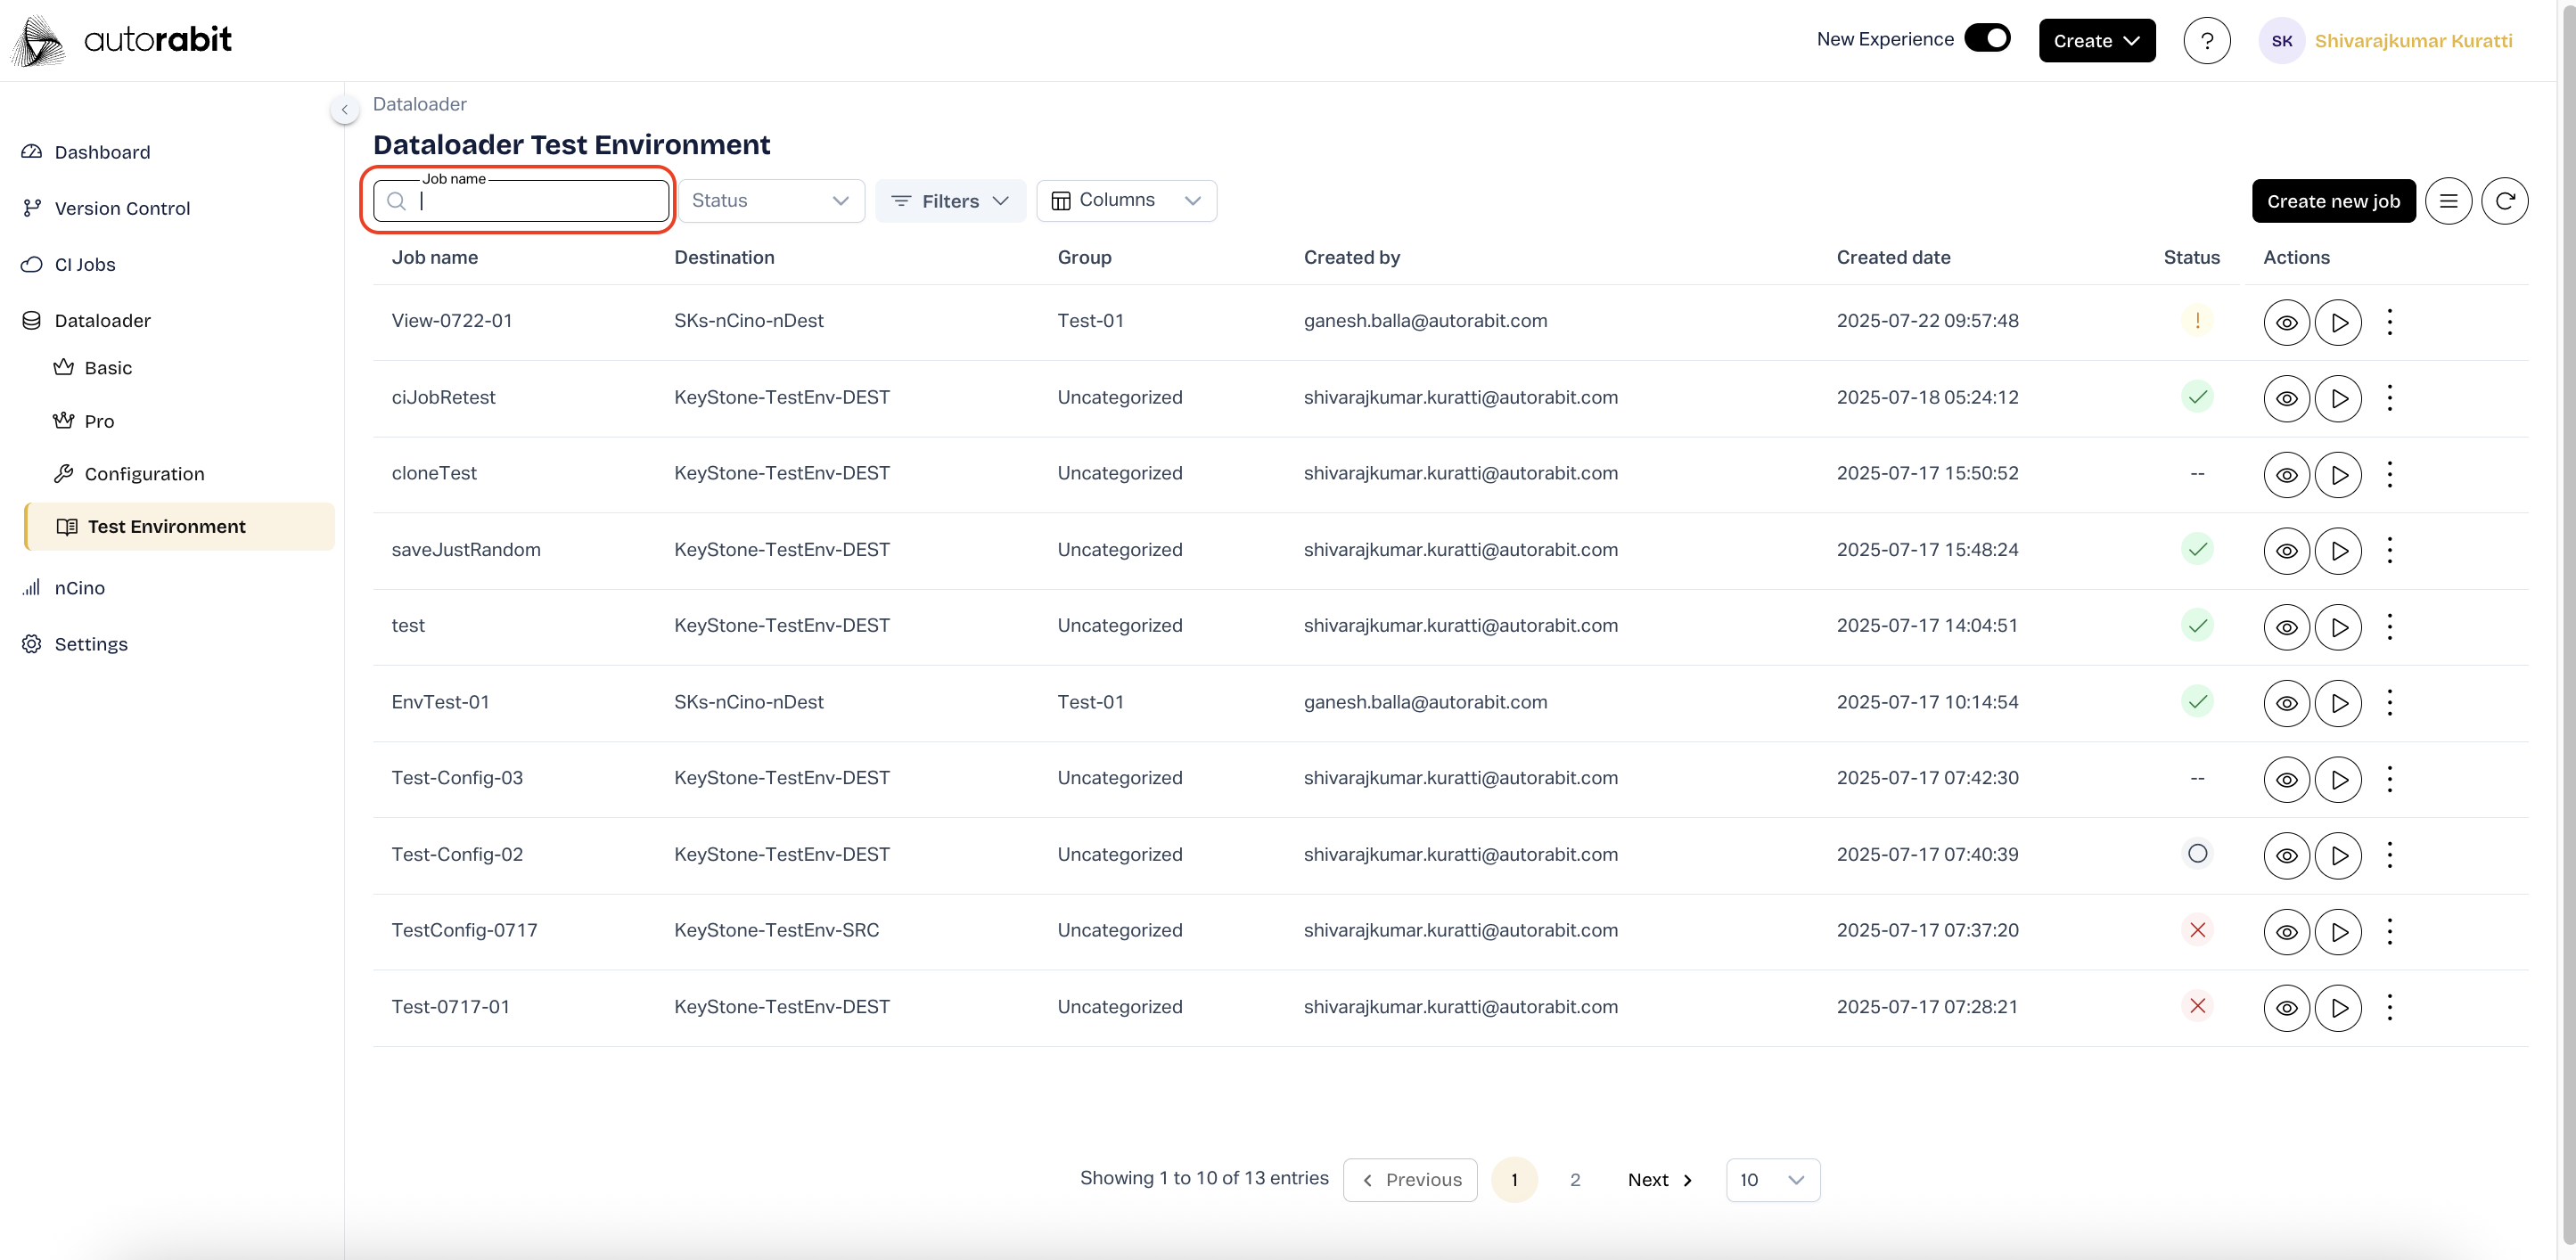The image size is (2576, 1260).
Task: Click eye icon for EnvTest-01 job
Action: pos(2286,703)
